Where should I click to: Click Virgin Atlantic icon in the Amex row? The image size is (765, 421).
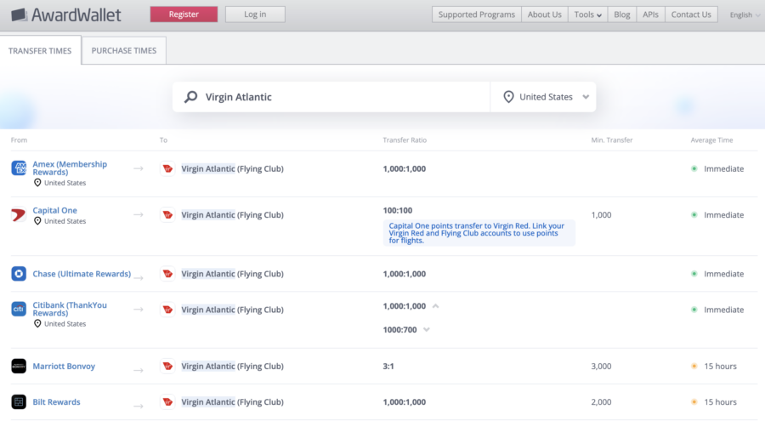pos(167,168)
